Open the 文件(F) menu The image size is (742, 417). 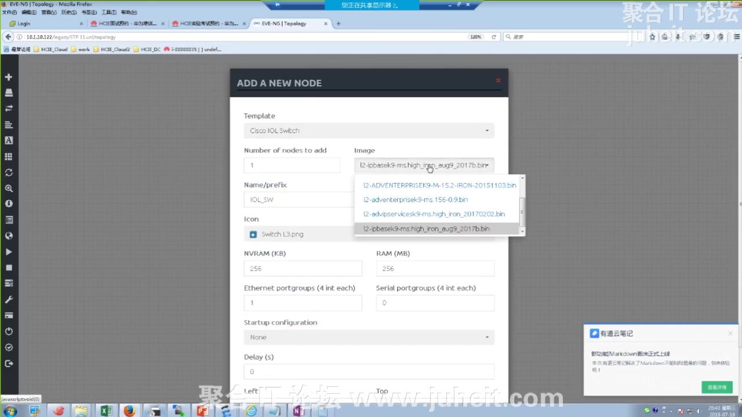pos(9,12)
